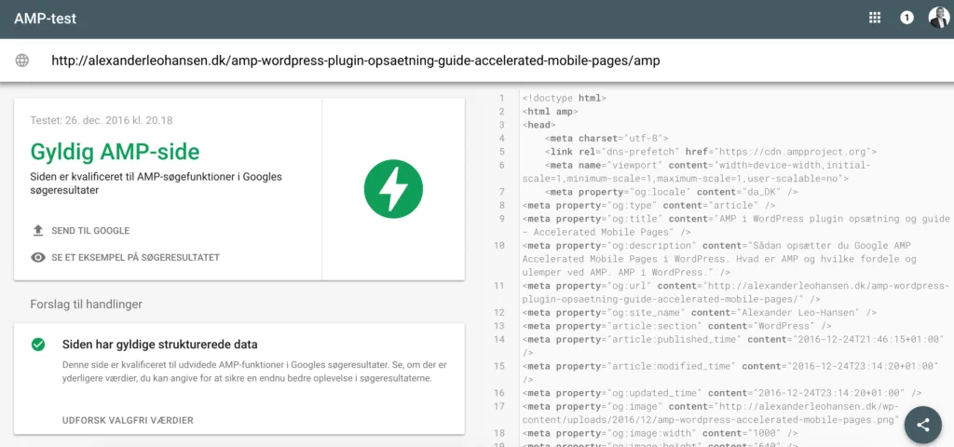954x447 pixels.
Task: Click the 'Siden er kvalificeret til AMP-søgefunktioner' description
Action: [x=157, y=183]
